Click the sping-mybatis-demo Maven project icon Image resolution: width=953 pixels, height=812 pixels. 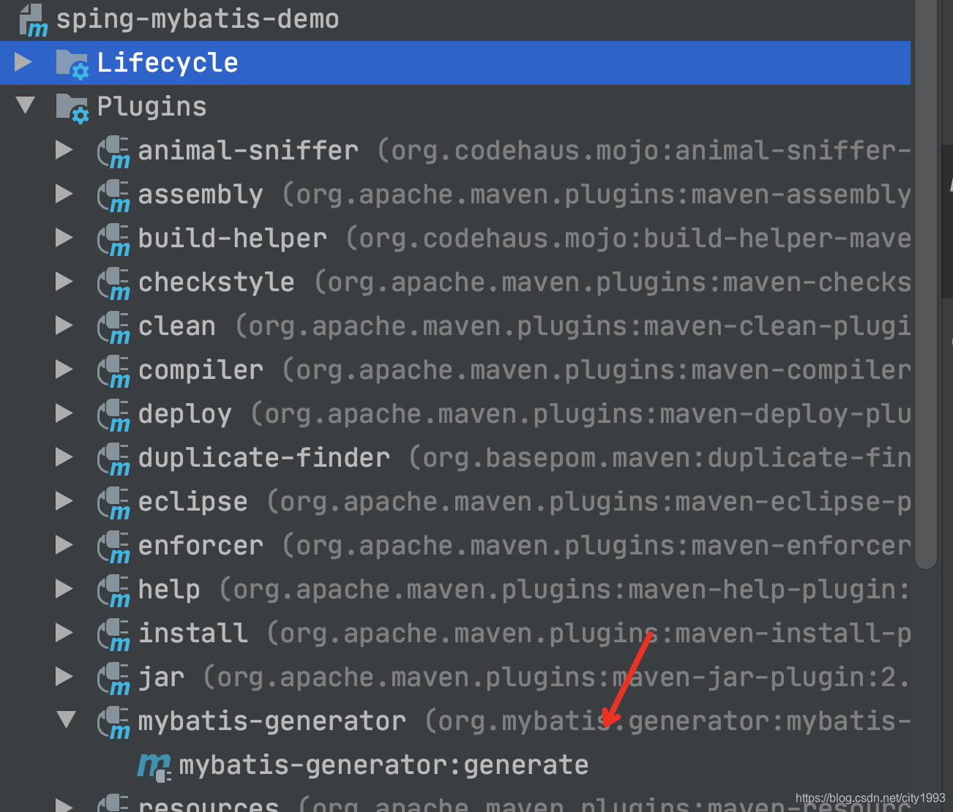tap(31, 19)
